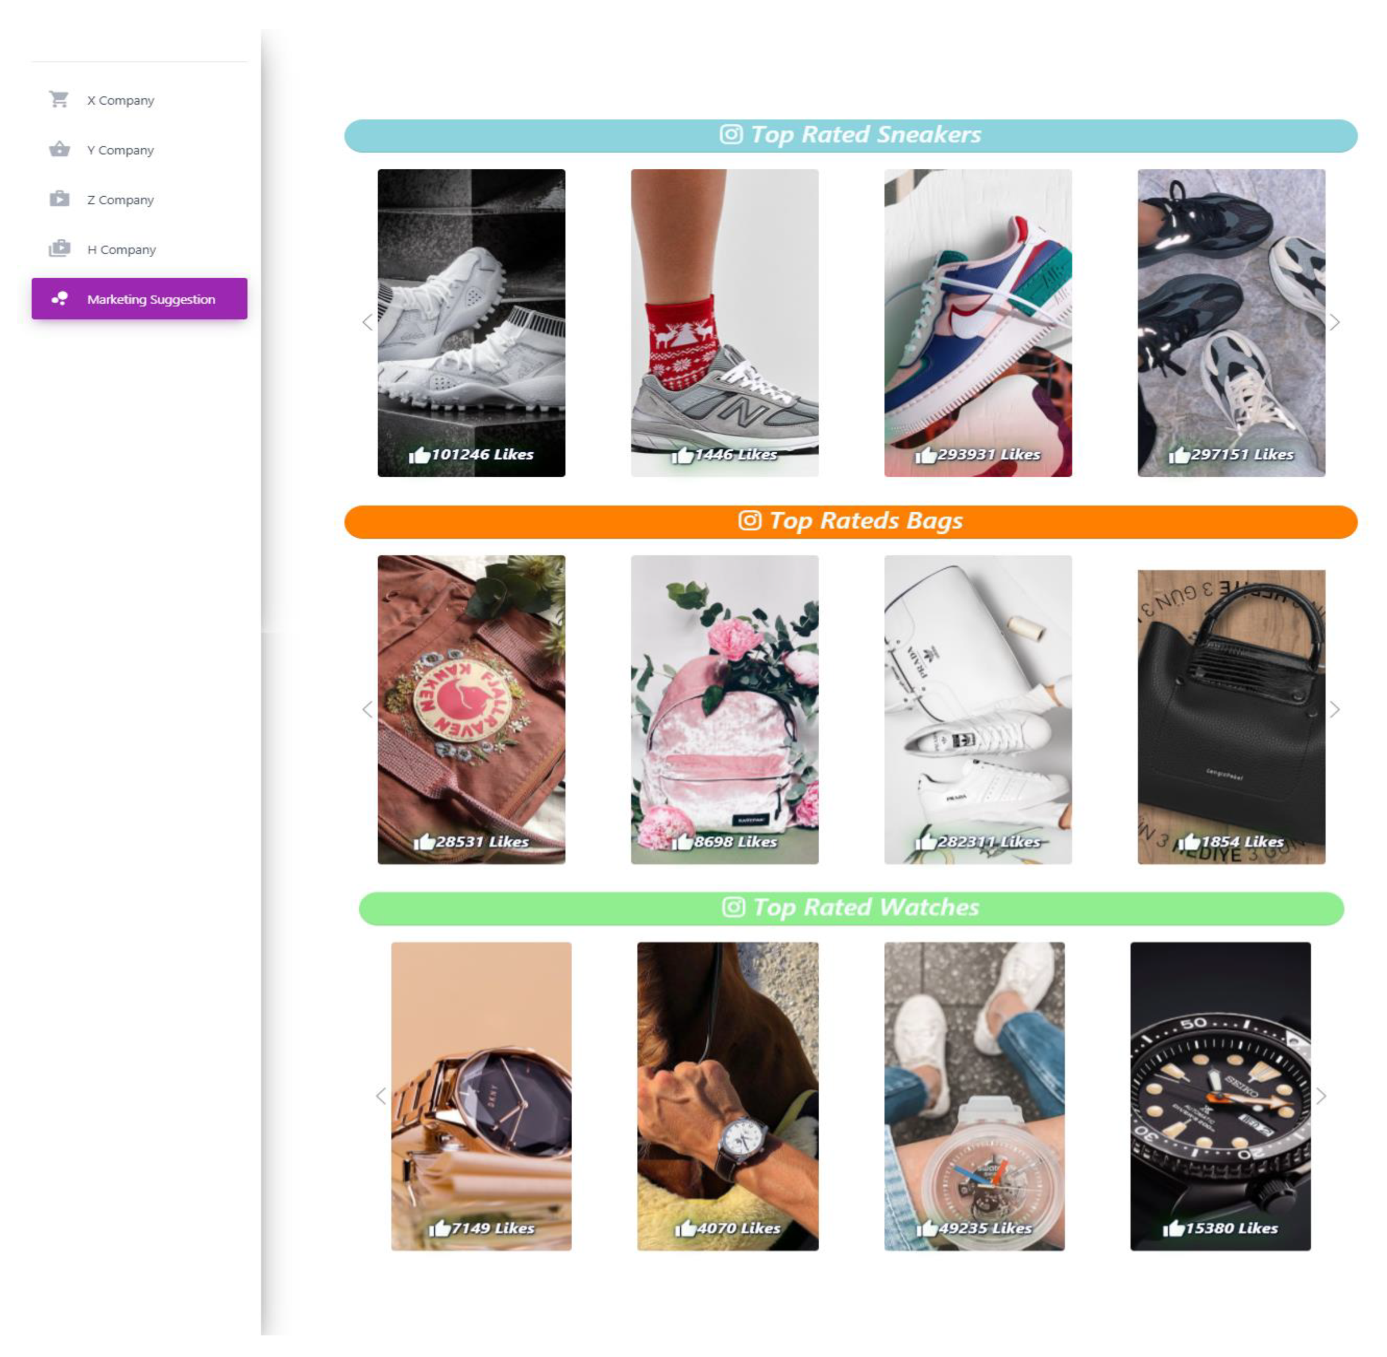This screenshot has width=1387, height=1357.
Task: Select Marketing Suggestion in the sidebar
Action: 139,299
